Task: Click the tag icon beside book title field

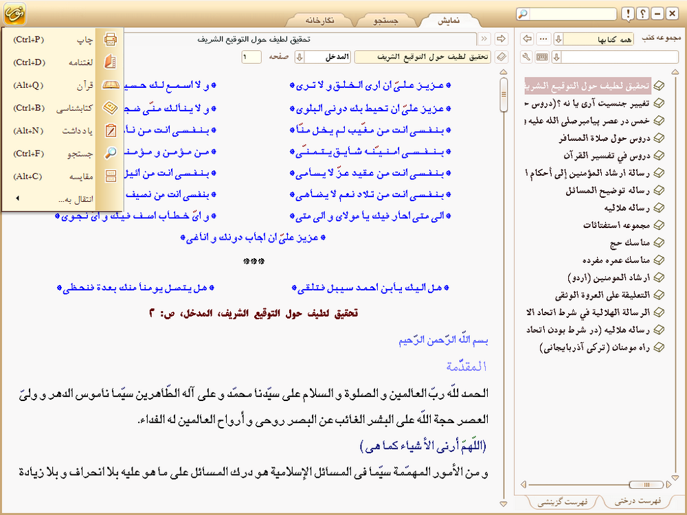Action: coord(502,57)
